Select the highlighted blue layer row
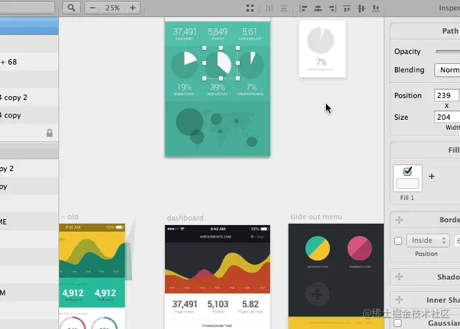Viewport: 460px width, 329px height. click(30, 26)
